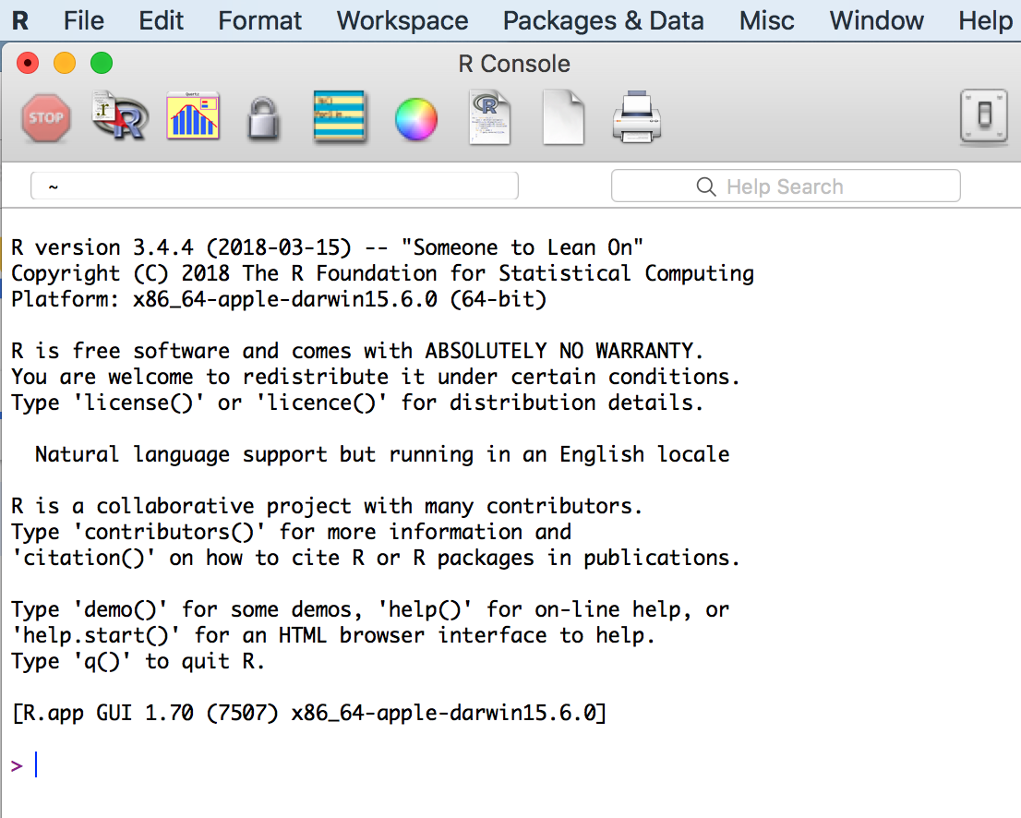Open the File menu
The width and height of the screenshot is (1021, 818).
pyautogui.click(x=83, y=21)
